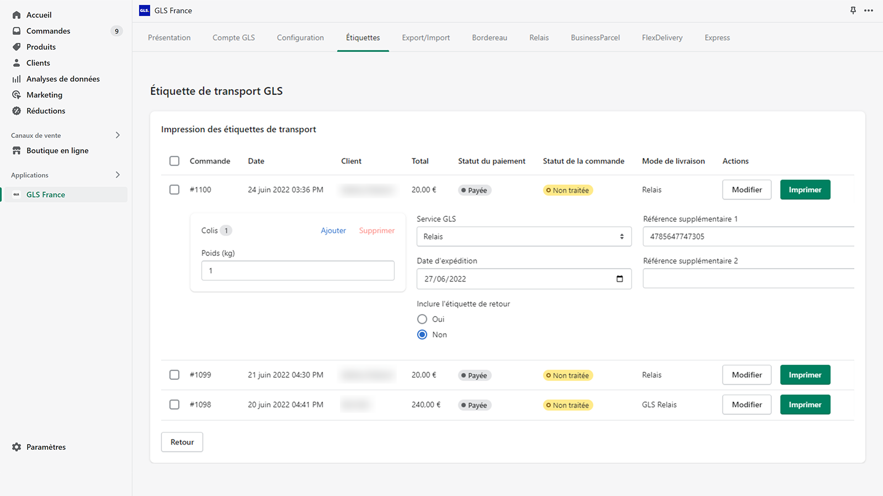883x496 pixels.
Task: Open the Accueil home icon
Action: click(17, 15)
